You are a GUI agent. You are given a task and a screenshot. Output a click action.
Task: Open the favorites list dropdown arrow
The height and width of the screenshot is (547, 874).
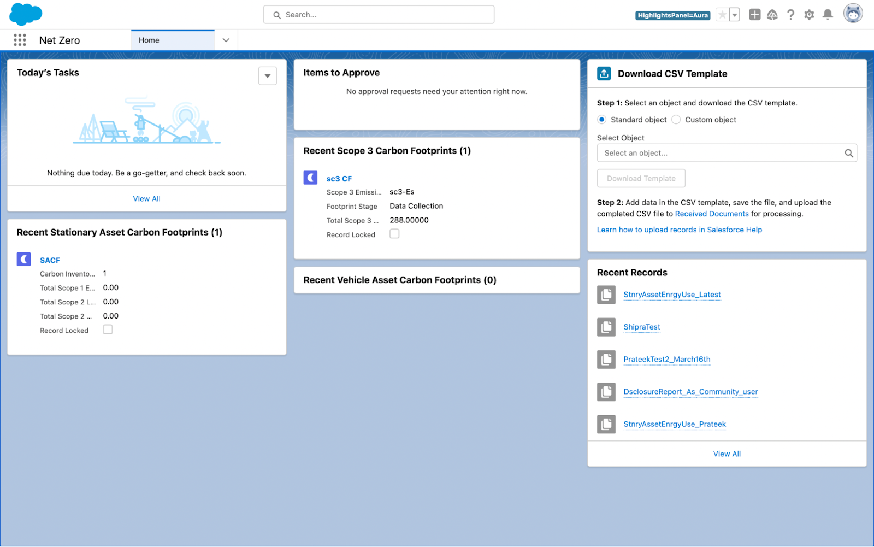click(735, 15)
